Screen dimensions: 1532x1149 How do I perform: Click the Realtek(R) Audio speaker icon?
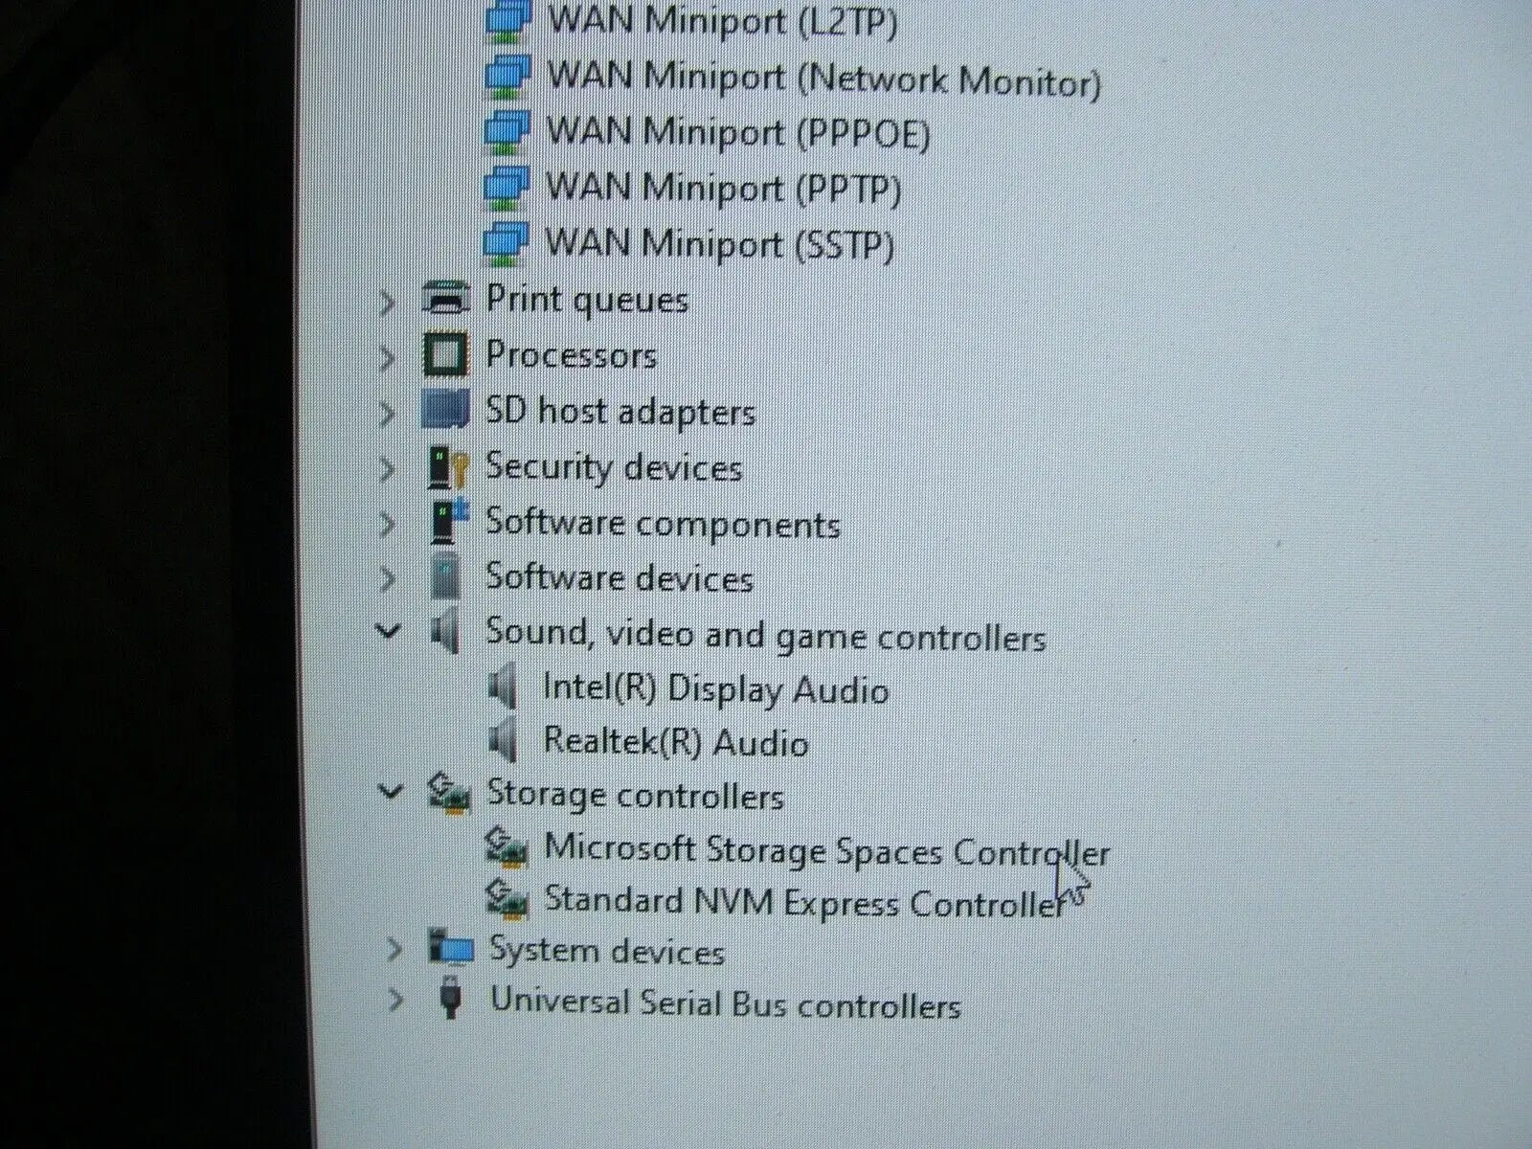click(503, 741)
